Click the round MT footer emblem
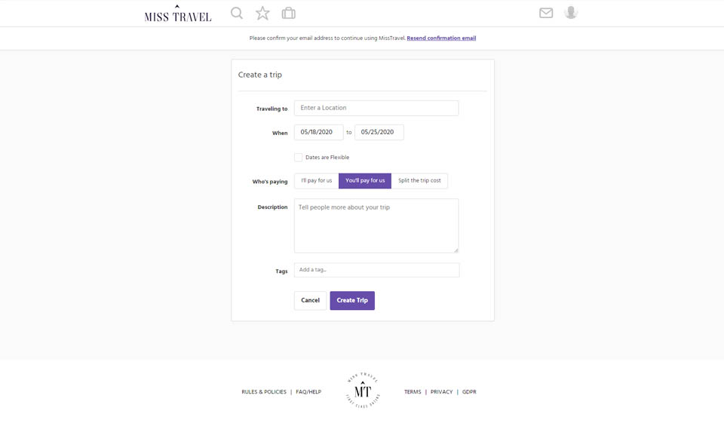This screenshot has width=724, height=423. pos(363,391)
